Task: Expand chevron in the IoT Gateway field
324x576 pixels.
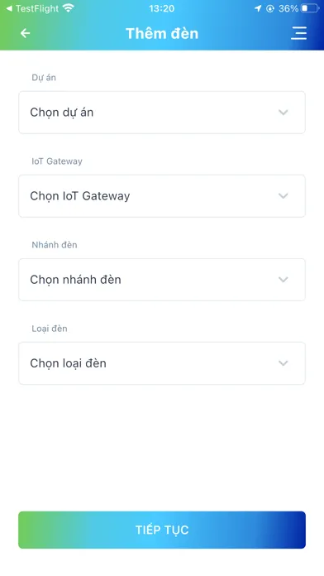Action: click(x=283, y=196)
